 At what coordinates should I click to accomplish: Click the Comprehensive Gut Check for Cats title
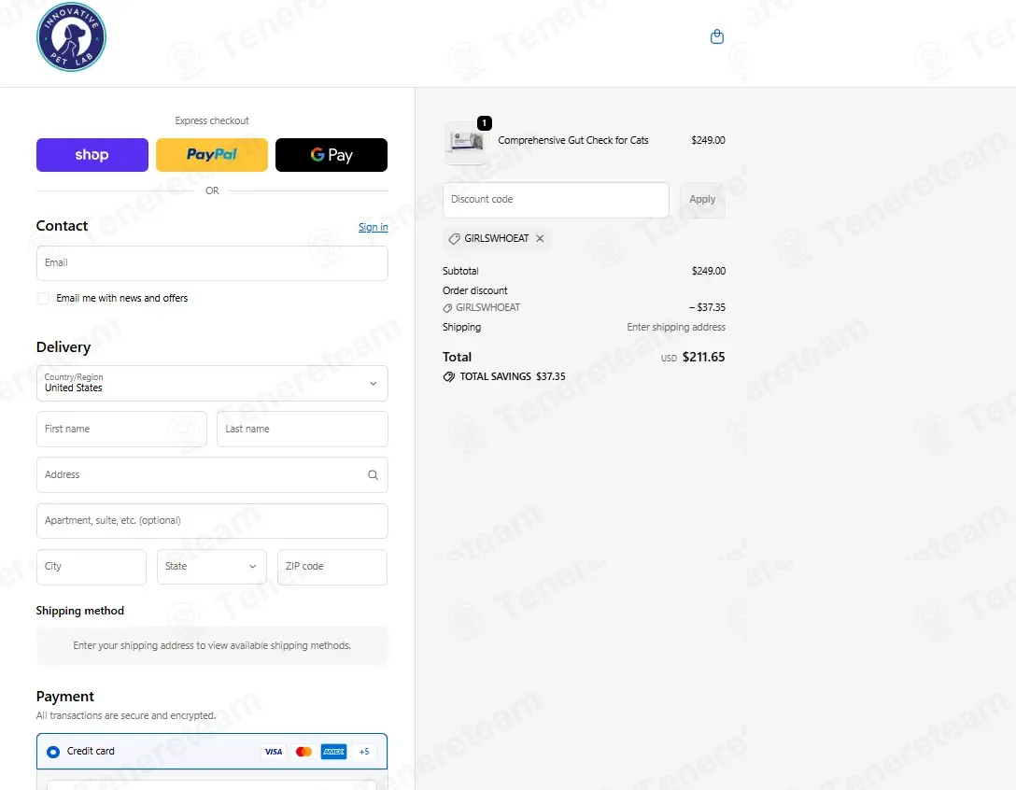coord(572,140)
